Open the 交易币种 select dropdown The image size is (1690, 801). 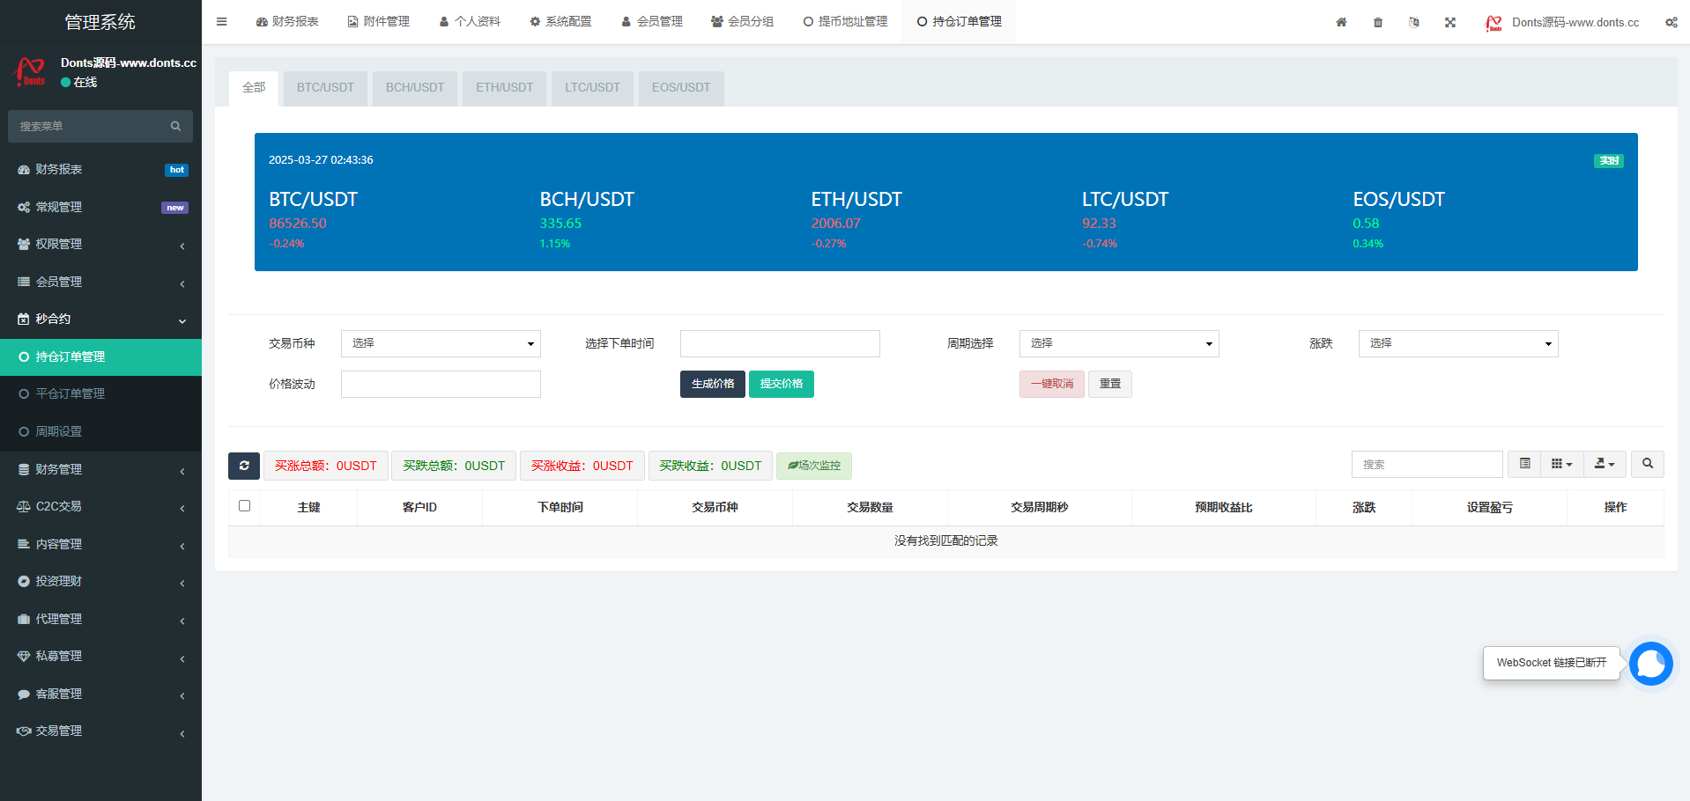tap(441, 343)
